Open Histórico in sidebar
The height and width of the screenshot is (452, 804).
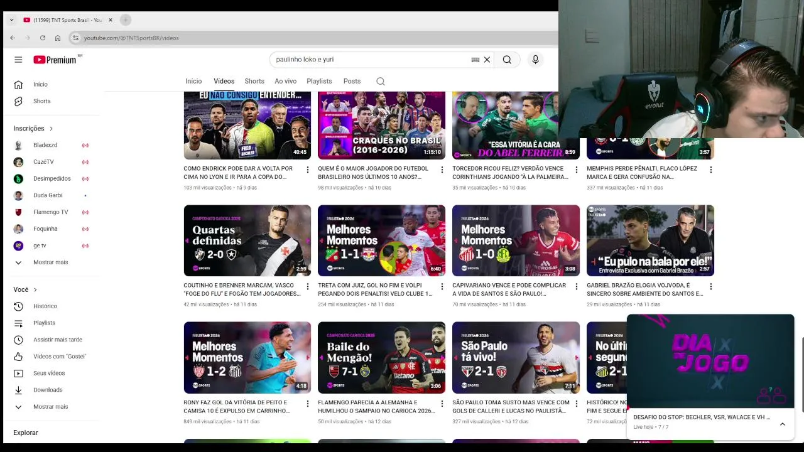tap(45, 306)
